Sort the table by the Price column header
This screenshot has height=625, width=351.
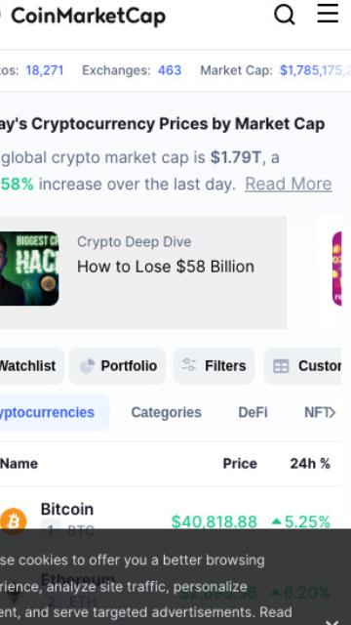[240, 464]
